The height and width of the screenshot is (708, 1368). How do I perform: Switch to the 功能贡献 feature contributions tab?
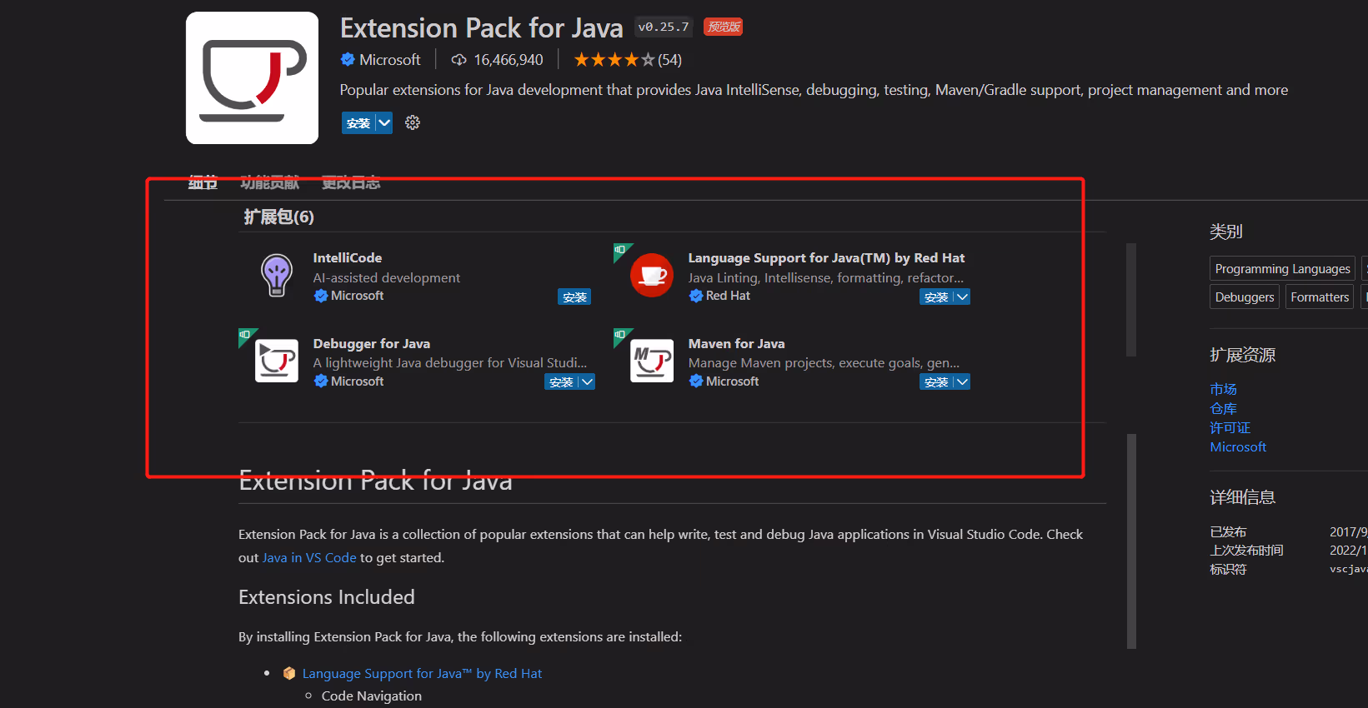pos(269,182)
